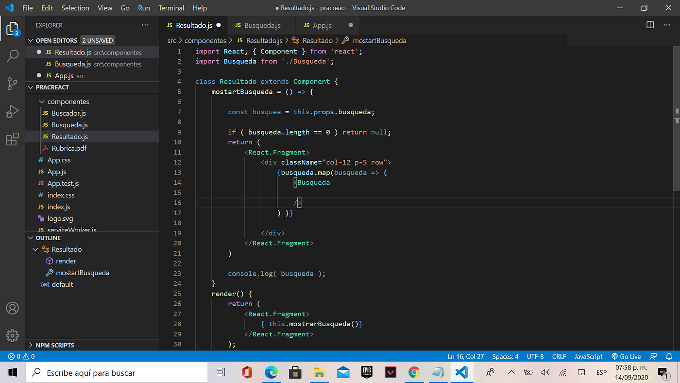Open Rubrica.pdf in the explorer
Viewport: 680px width, 383px height.
tap(68, 148)
